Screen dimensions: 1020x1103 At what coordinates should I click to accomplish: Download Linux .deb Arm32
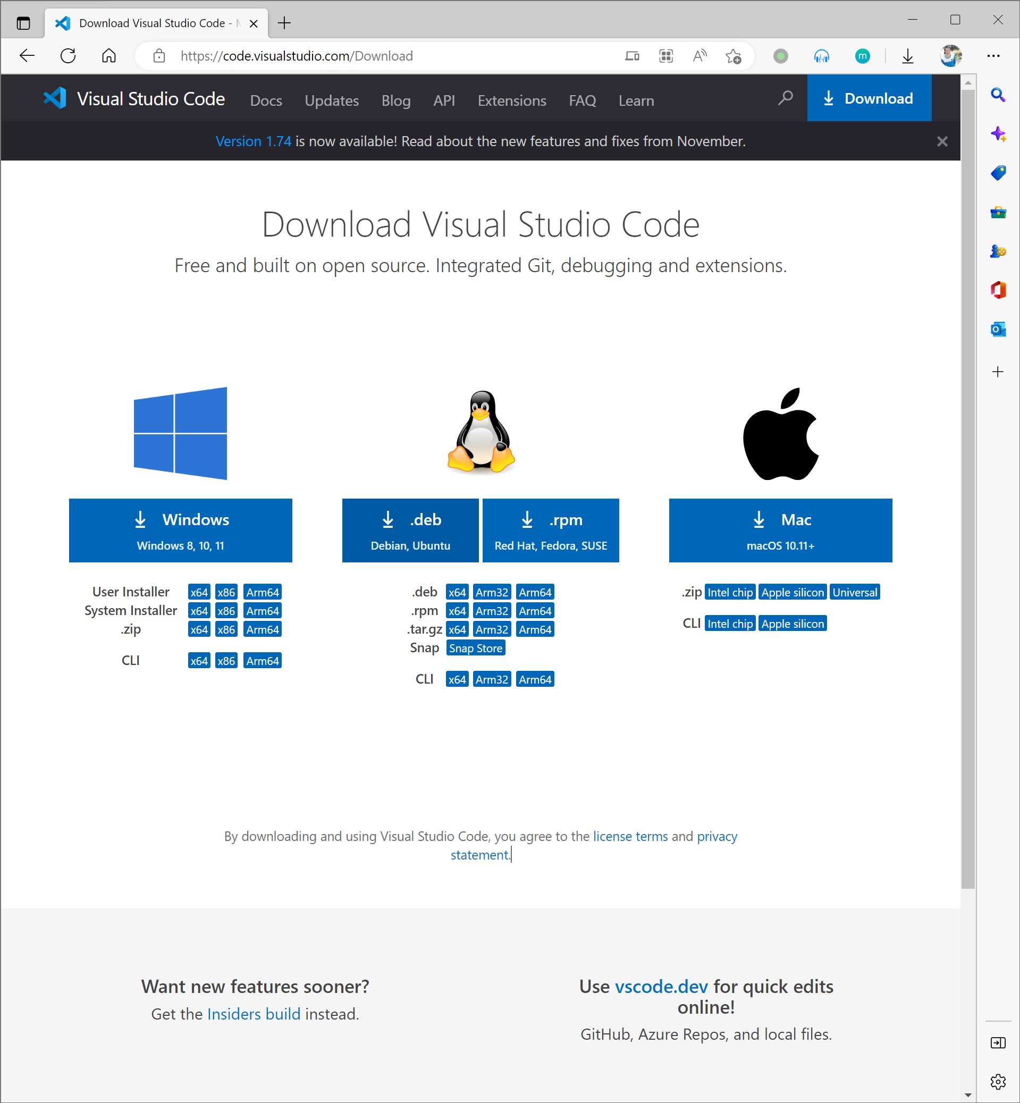(x=492, y=592)
